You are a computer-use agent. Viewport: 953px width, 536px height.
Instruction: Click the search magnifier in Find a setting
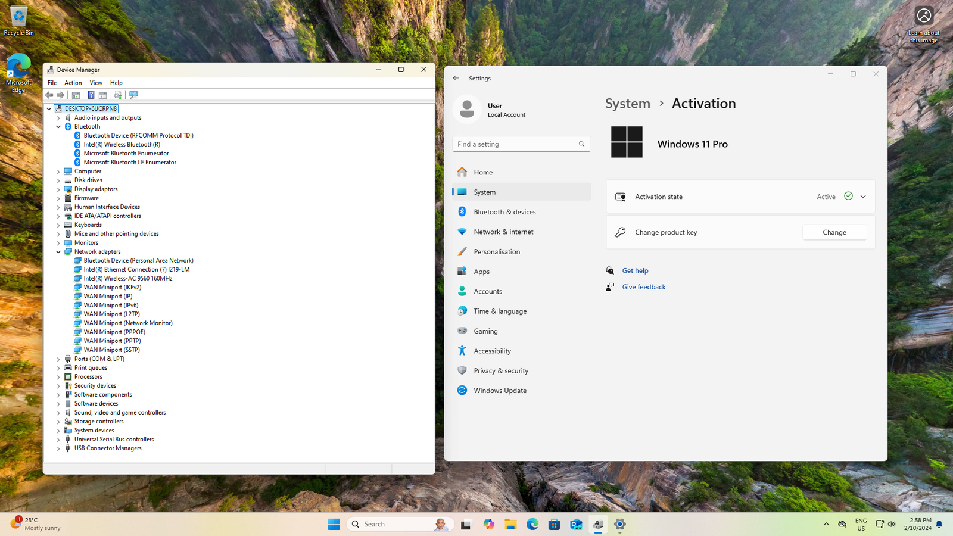581,144
